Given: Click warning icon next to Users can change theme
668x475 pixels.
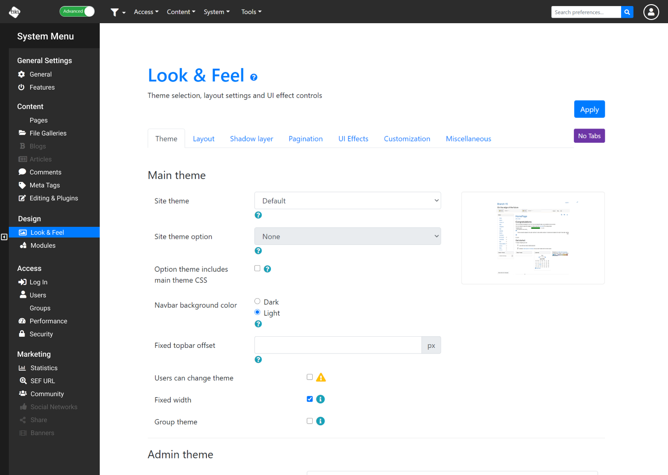Looking at the screenshot, I should coord(321,378).
